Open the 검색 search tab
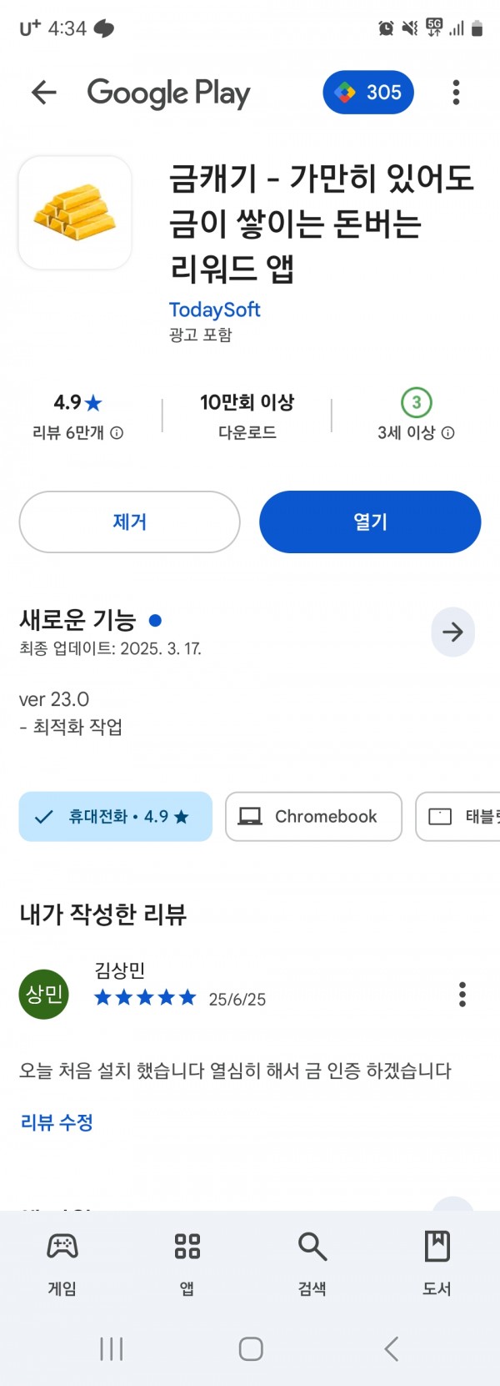 pos(312,1263)
